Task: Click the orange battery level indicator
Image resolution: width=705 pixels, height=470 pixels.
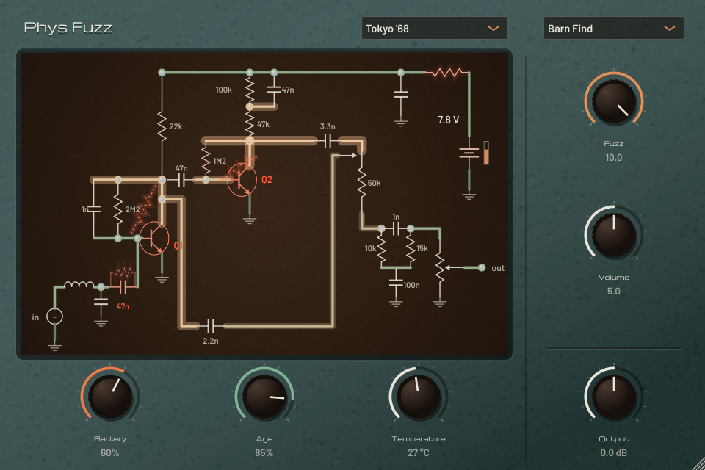Action: point(486,153)
